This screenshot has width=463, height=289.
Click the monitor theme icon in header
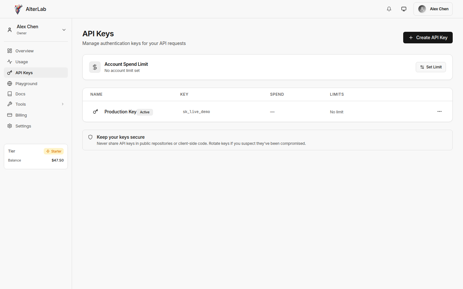[404, 9]
